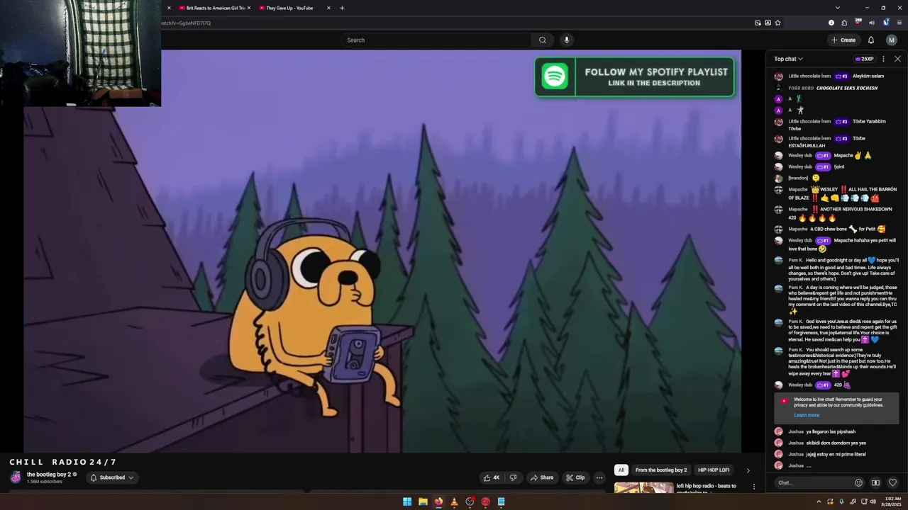Click the page URL in address bar
Screen dimensions: 908x510
[186, 23]
